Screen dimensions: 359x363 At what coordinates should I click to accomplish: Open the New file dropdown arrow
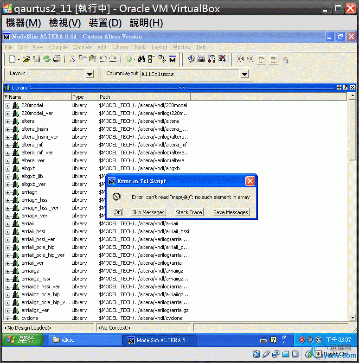(x=19, y=59)
